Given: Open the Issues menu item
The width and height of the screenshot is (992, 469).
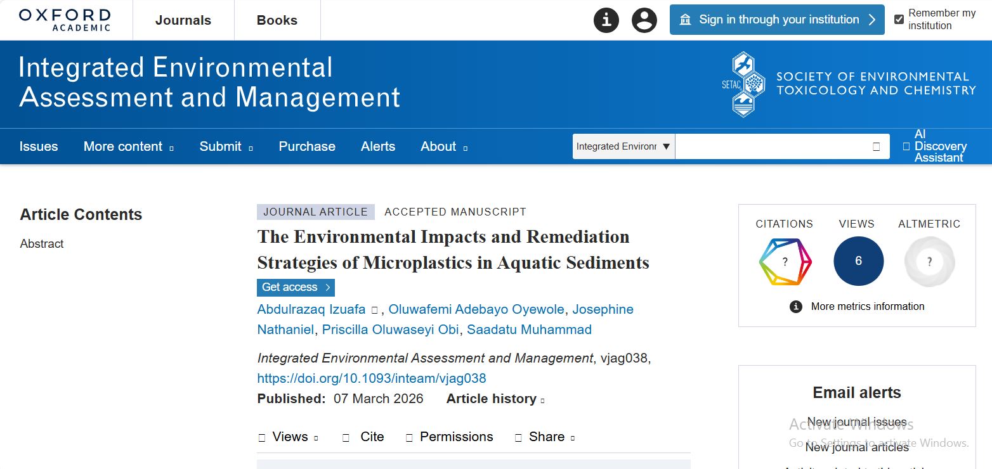Looking at the screenshot, I should coord(39,146).
